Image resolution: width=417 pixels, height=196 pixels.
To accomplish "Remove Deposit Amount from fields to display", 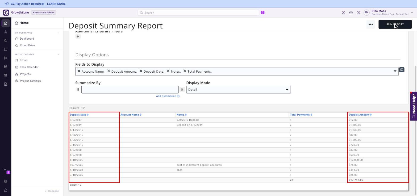I will tap(109, 71).
